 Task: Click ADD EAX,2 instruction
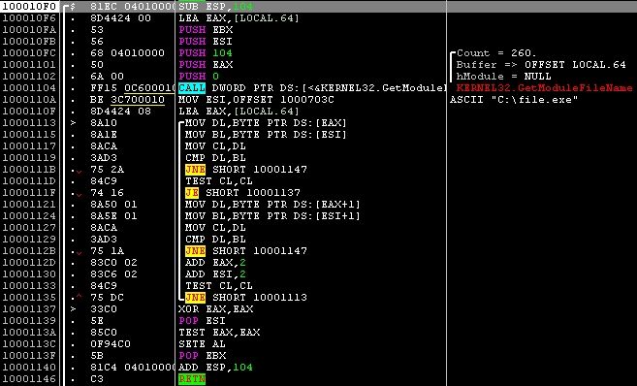point(215,263)
